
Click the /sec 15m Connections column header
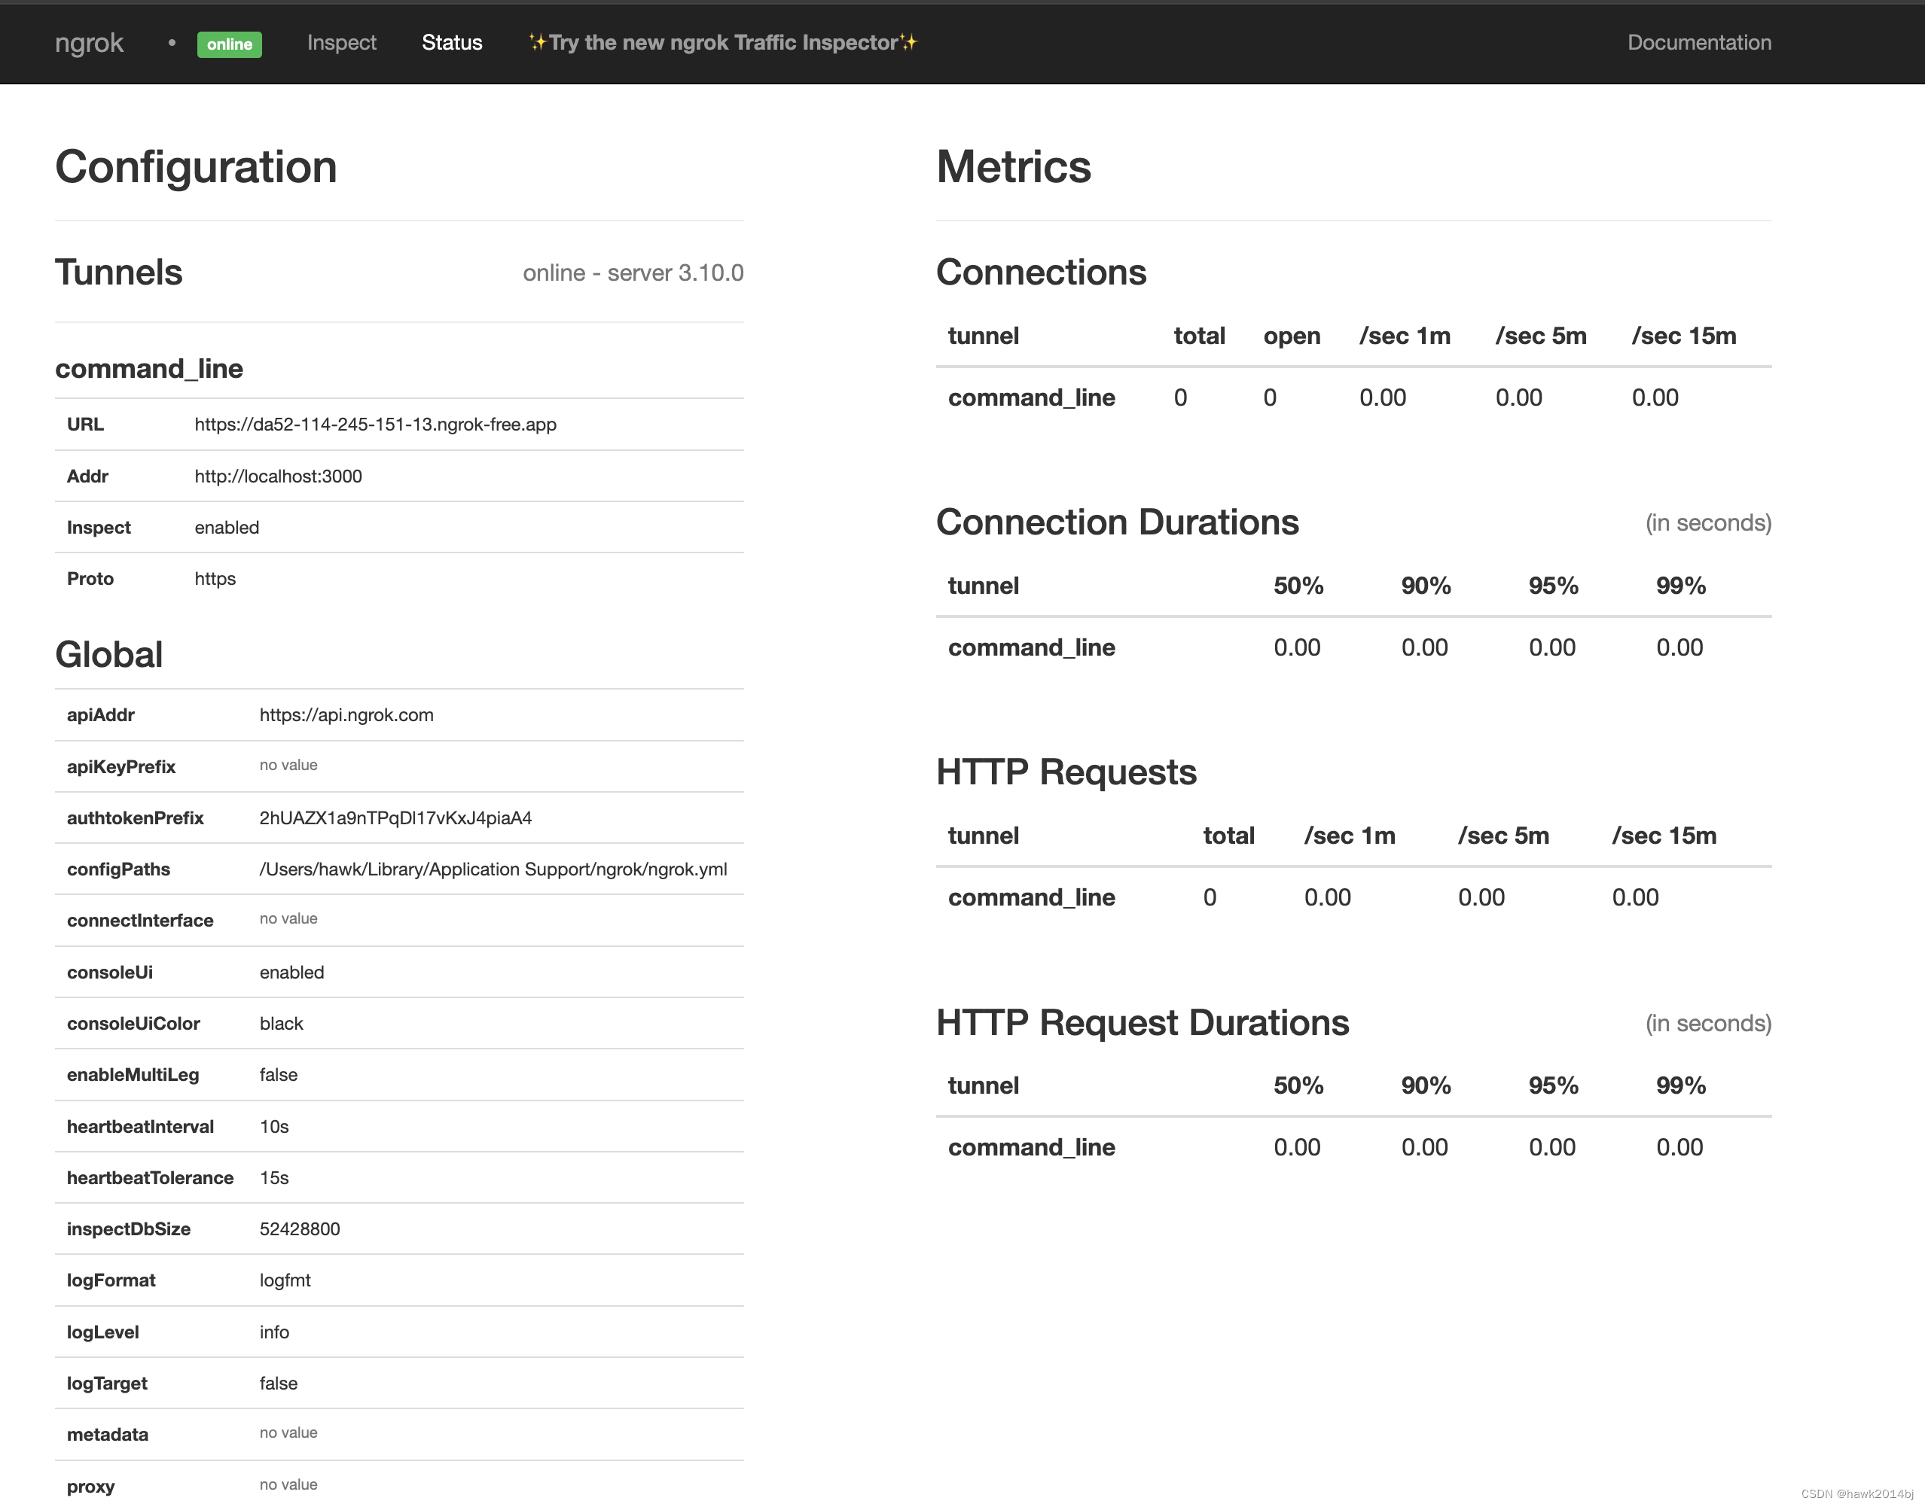(1683, 336)
